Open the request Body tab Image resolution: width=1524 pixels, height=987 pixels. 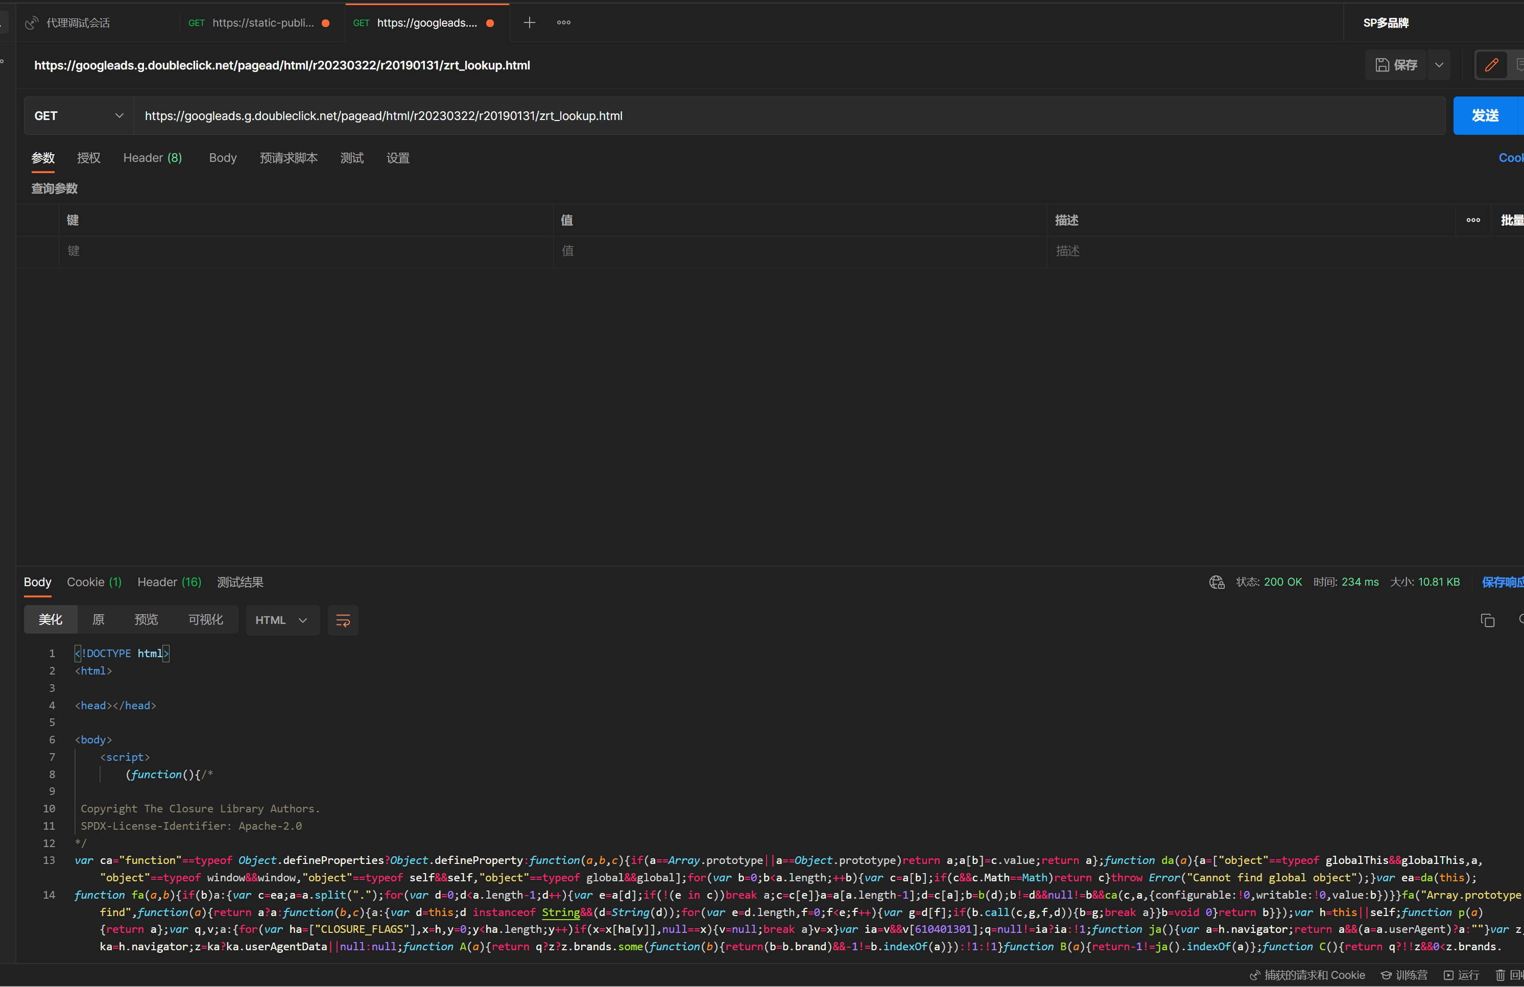[x=223, y=158]
